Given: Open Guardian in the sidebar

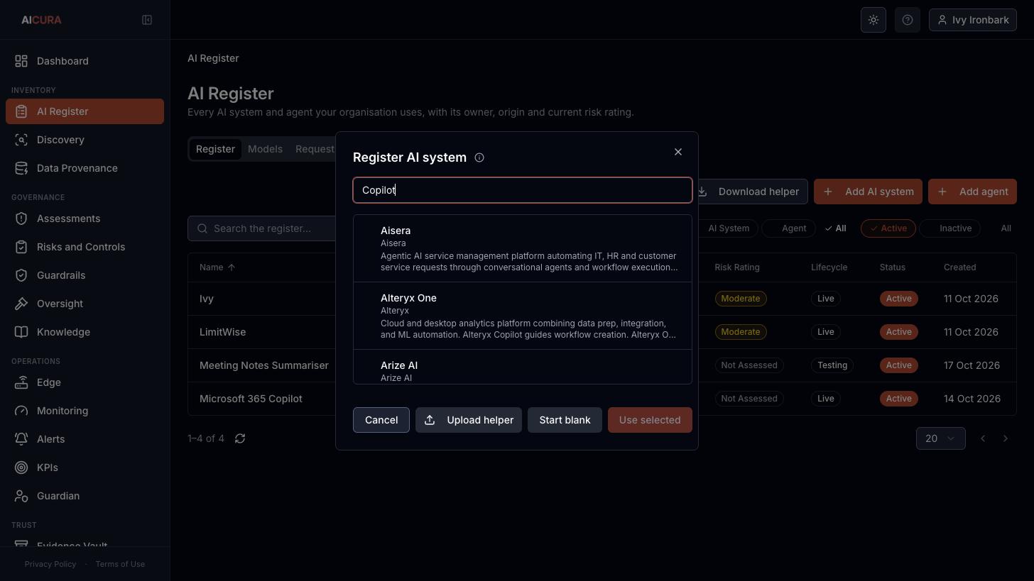Looking at the screenshot, I should (85, 496).
